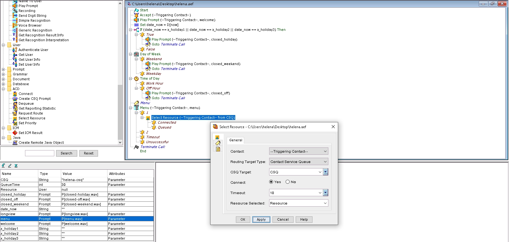Expand the Prompt folder in palette
The height and width of the screenshot is (242, 509).
click(3, 69)
